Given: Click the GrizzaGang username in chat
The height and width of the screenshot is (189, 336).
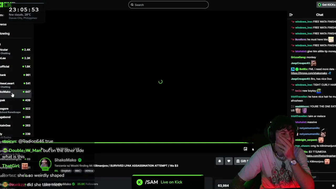Looking at the screenshot, I should pyautogui.click(x=298, y=57).
